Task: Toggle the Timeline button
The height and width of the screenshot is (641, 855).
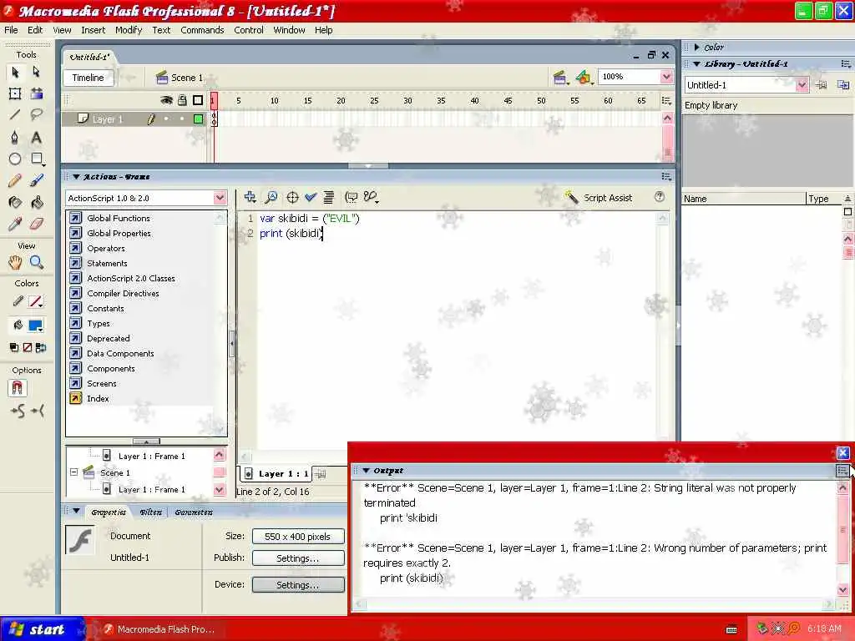Action: coord(88,78)
